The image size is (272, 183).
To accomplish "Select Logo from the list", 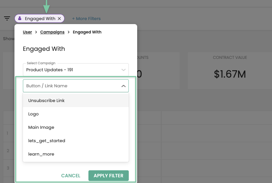I will [76, 114].
